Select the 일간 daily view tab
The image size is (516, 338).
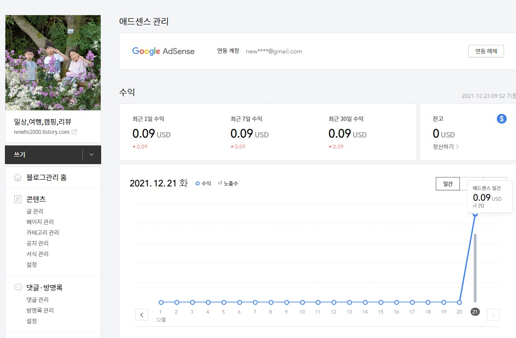pos(447,184)
